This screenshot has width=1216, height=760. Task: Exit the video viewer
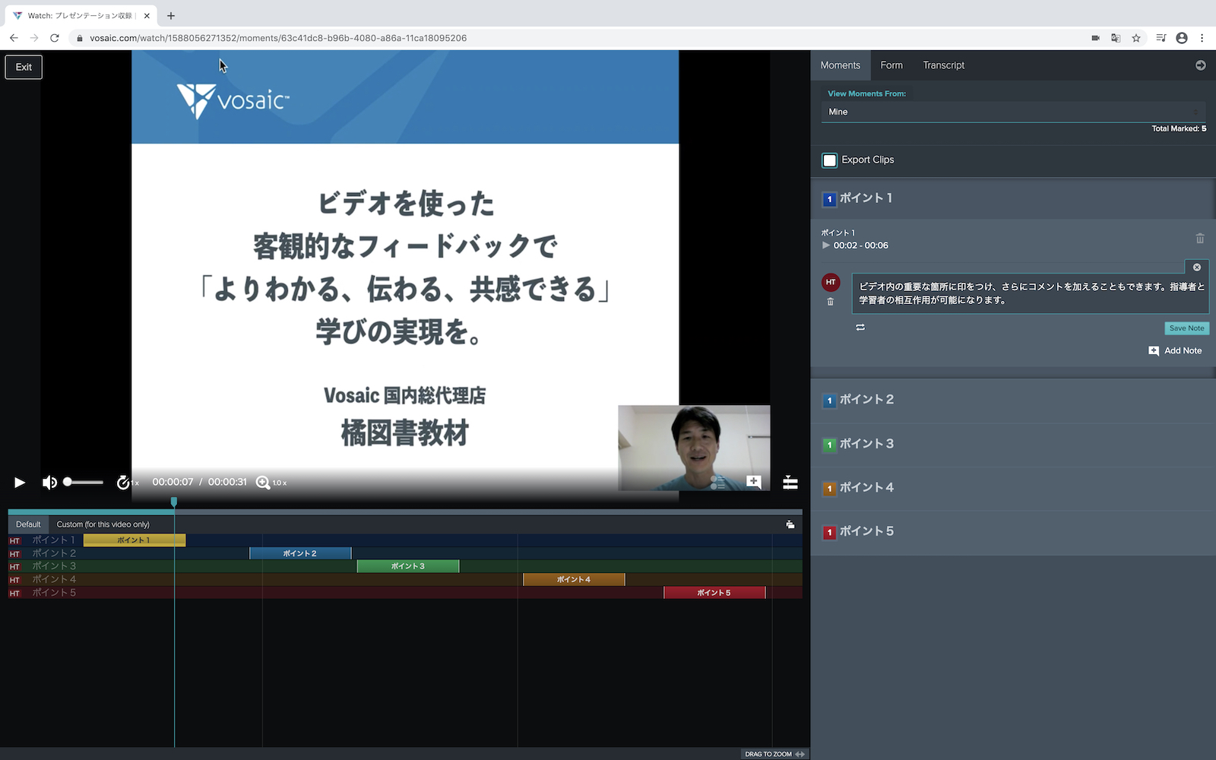pos(24,67)
